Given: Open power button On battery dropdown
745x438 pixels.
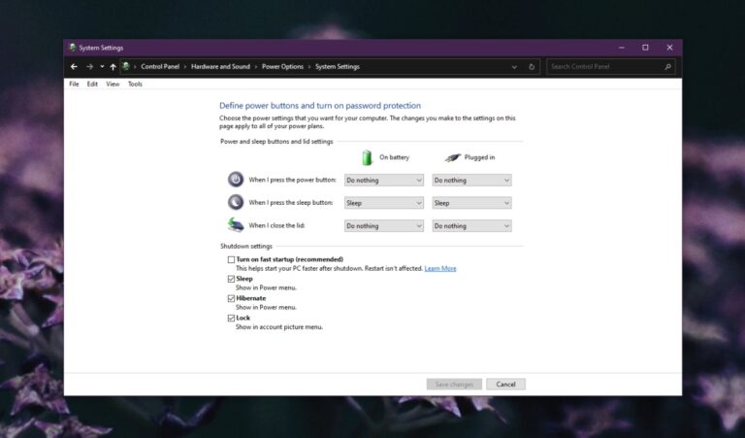Looking at the screenshot, I should pyautogui.click(x=384, y=181).
